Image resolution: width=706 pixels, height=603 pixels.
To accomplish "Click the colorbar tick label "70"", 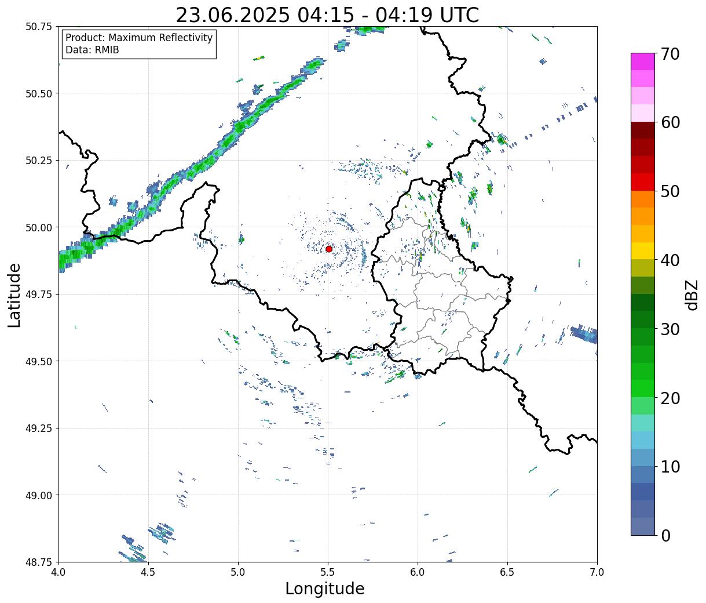I will pos(670,54).
